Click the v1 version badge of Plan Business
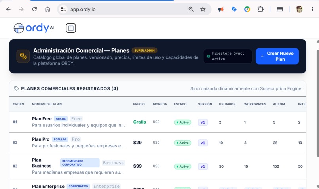319x189 pixels. coord(203,166)
